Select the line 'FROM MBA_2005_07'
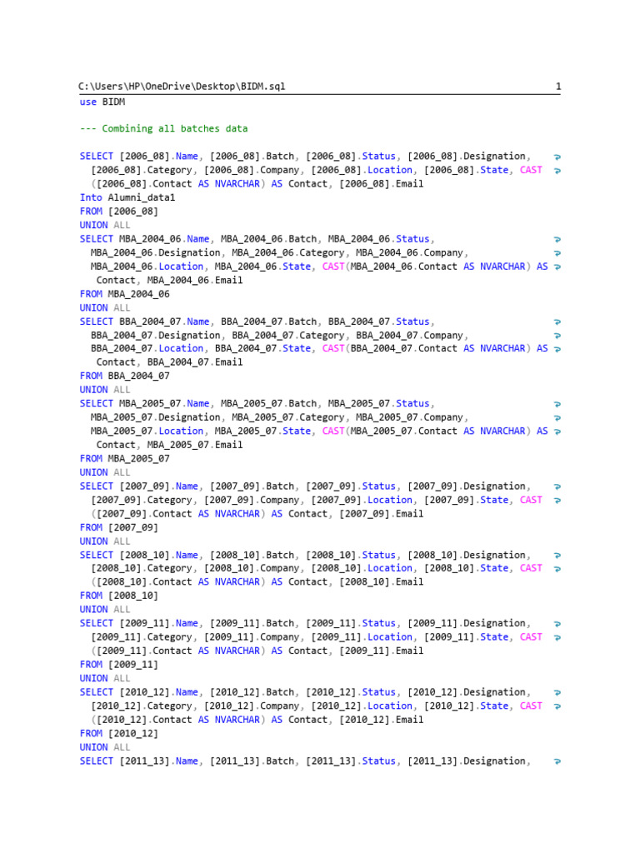640x853 pixels. coord(125,459)
